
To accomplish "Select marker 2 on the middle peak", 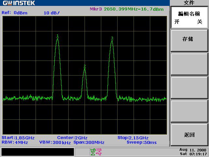I will 85,67.
